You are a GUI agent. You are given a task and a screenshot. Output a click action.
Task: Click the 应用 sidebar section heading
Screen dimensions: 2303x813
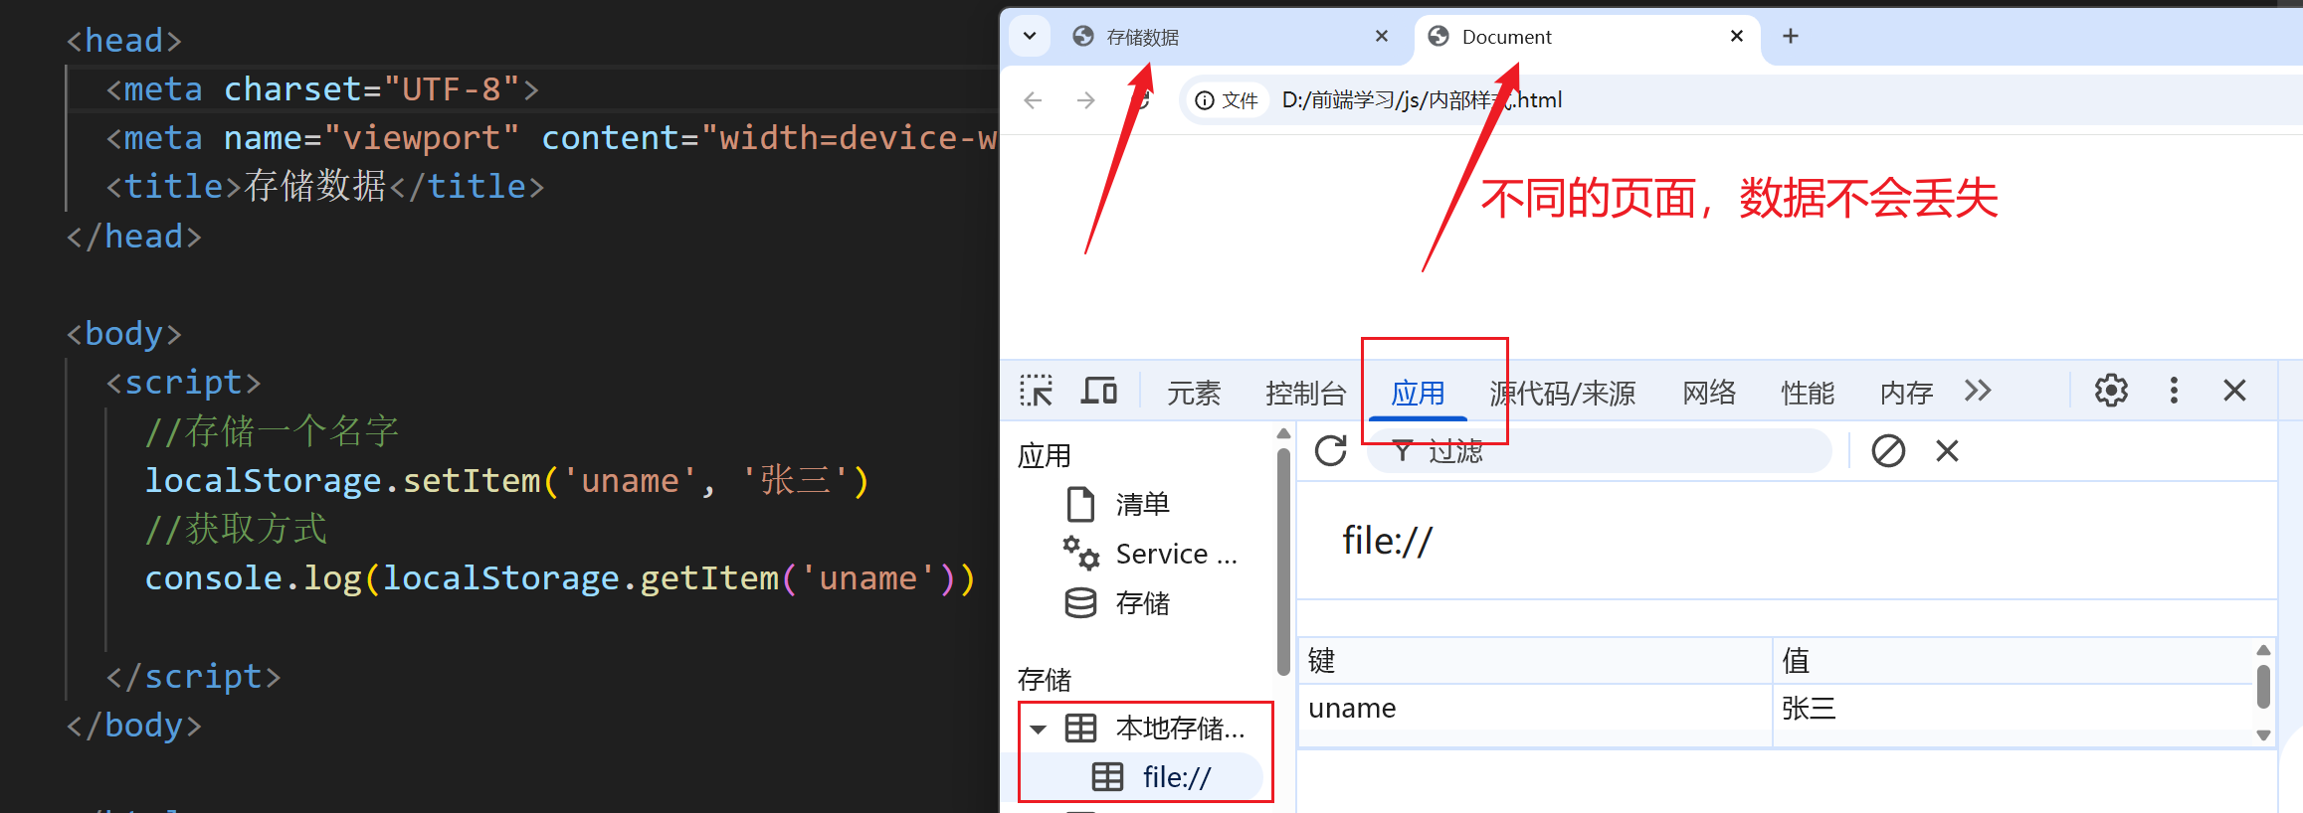1045,456
